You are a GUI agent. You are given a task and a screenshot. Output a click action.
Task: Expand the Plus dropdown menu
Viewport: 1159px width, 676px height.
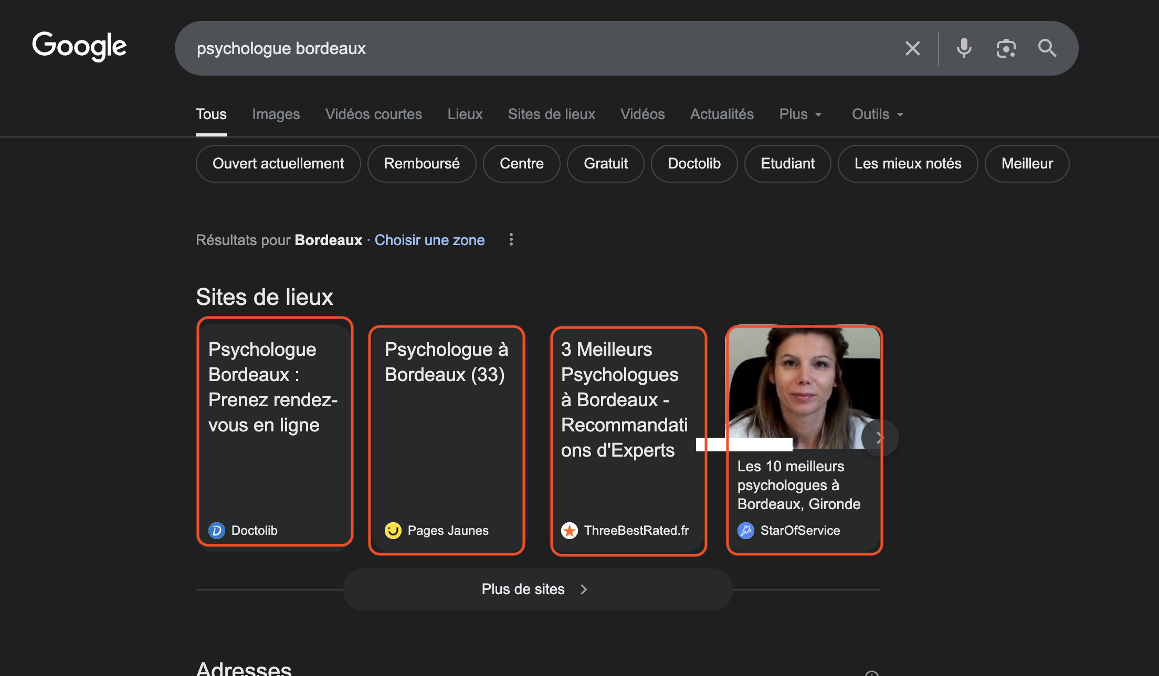[800, 114]
